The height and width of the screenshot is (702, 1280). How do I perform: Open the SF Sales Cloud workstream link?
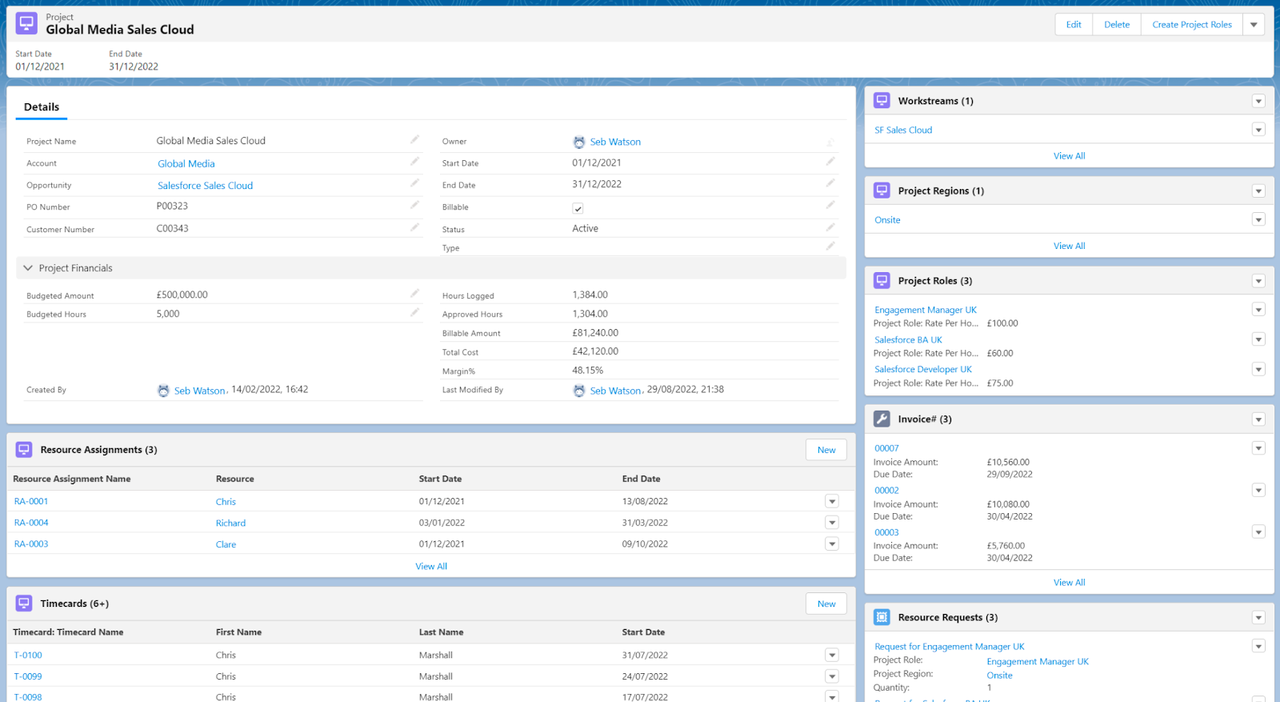903,130
